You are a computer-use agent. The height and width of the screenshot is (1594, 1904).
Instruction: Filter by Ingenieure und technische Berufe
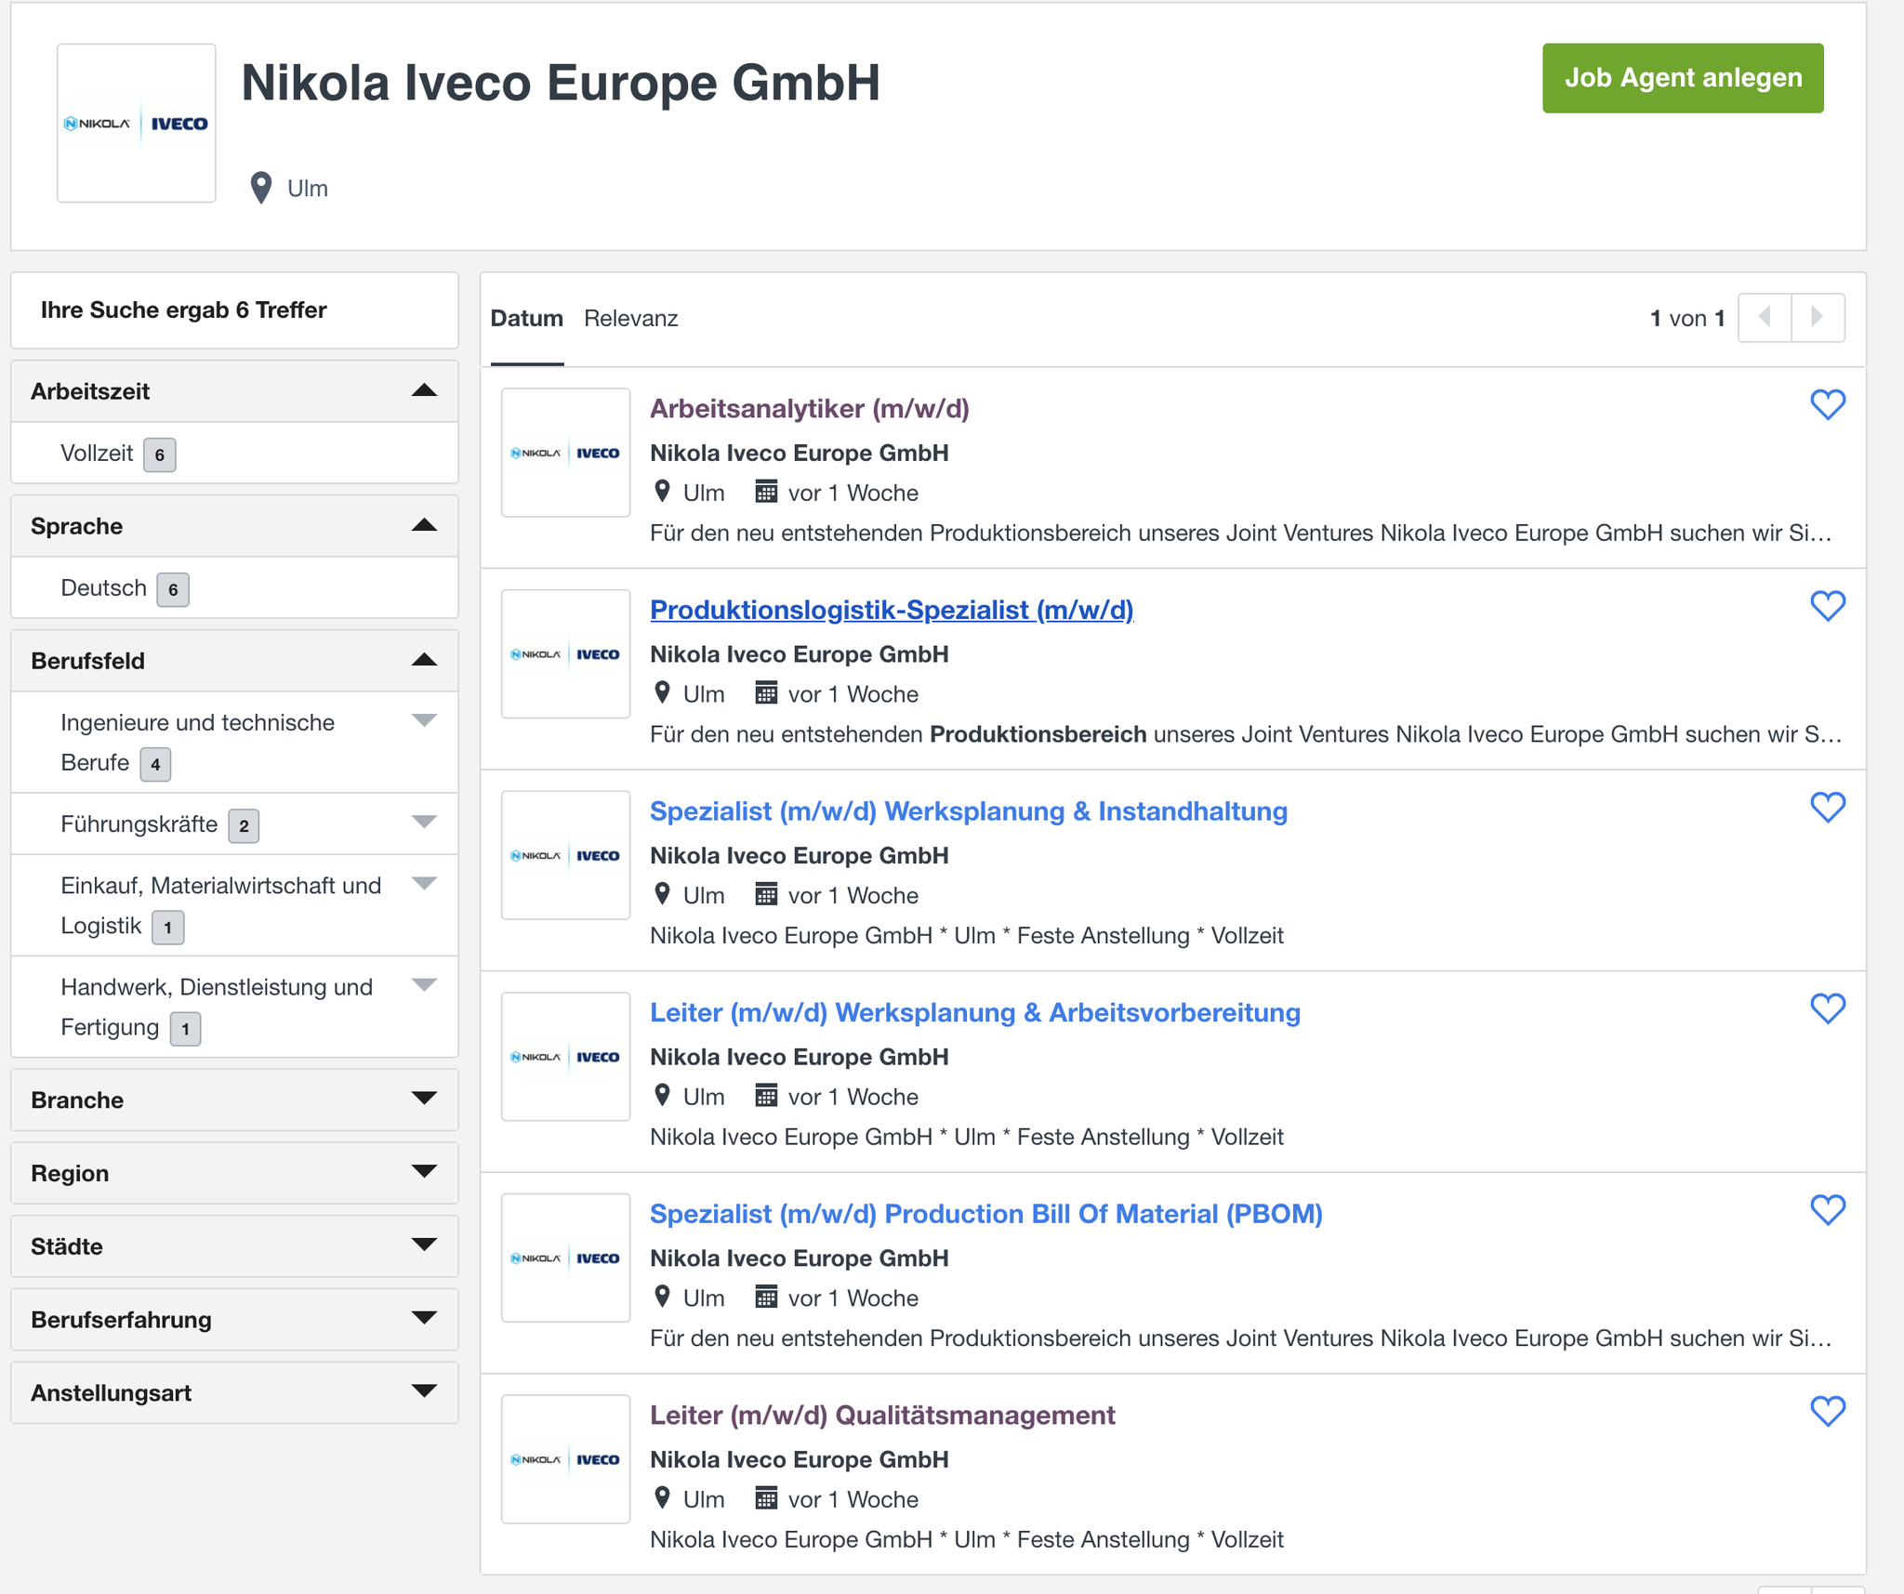pos(198,743)
